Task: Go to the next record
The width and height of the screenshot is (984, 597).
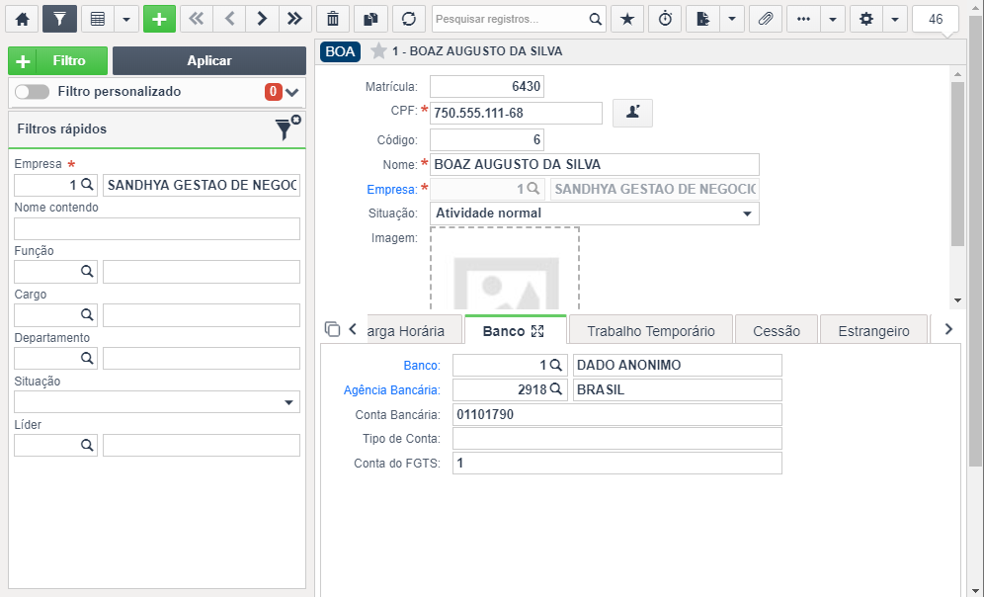Action: 262,19
